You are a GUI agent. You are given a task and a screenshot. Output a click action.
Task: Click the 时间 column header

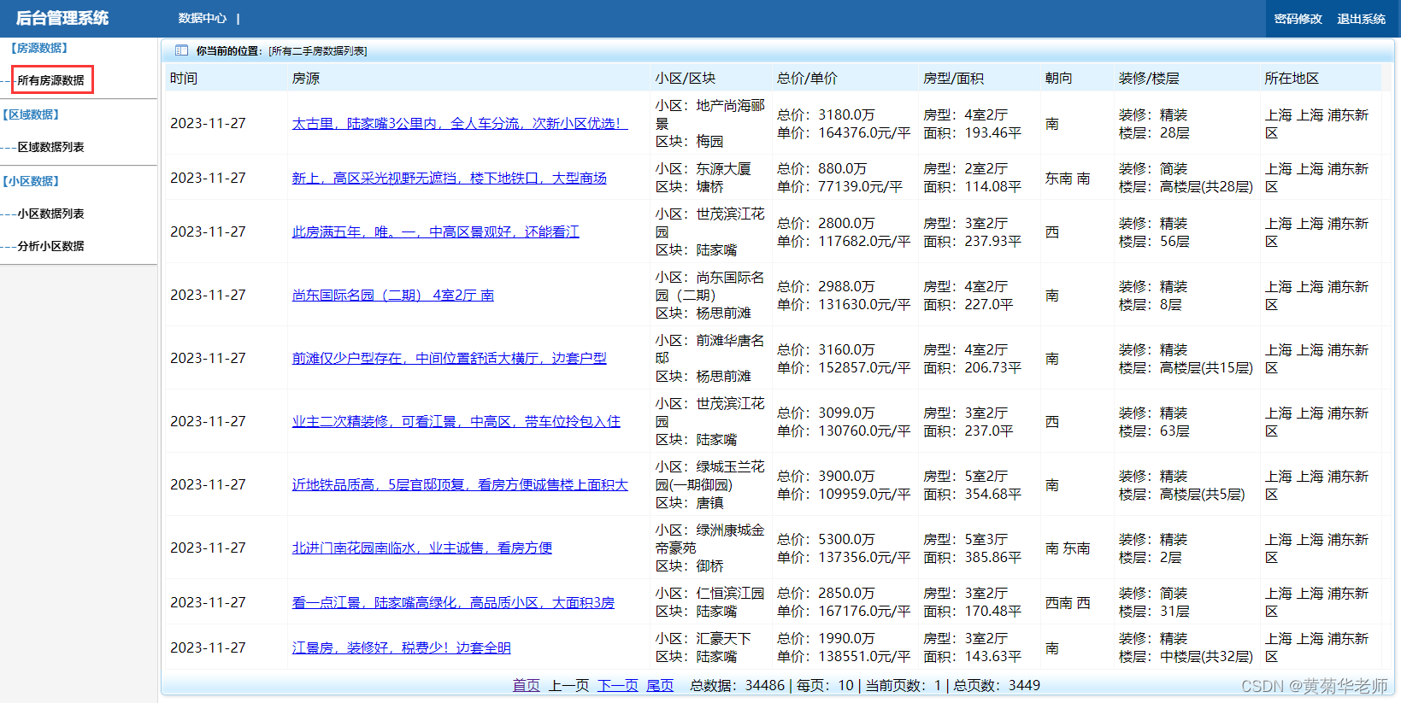(184, 78)
